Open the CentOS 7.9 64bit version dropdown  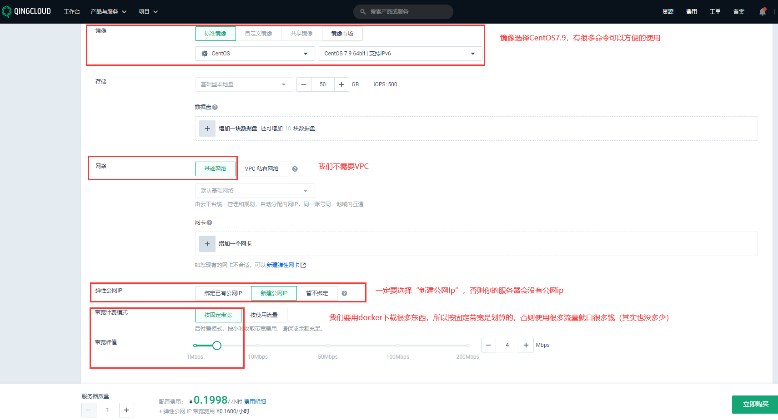click(400, 54)
